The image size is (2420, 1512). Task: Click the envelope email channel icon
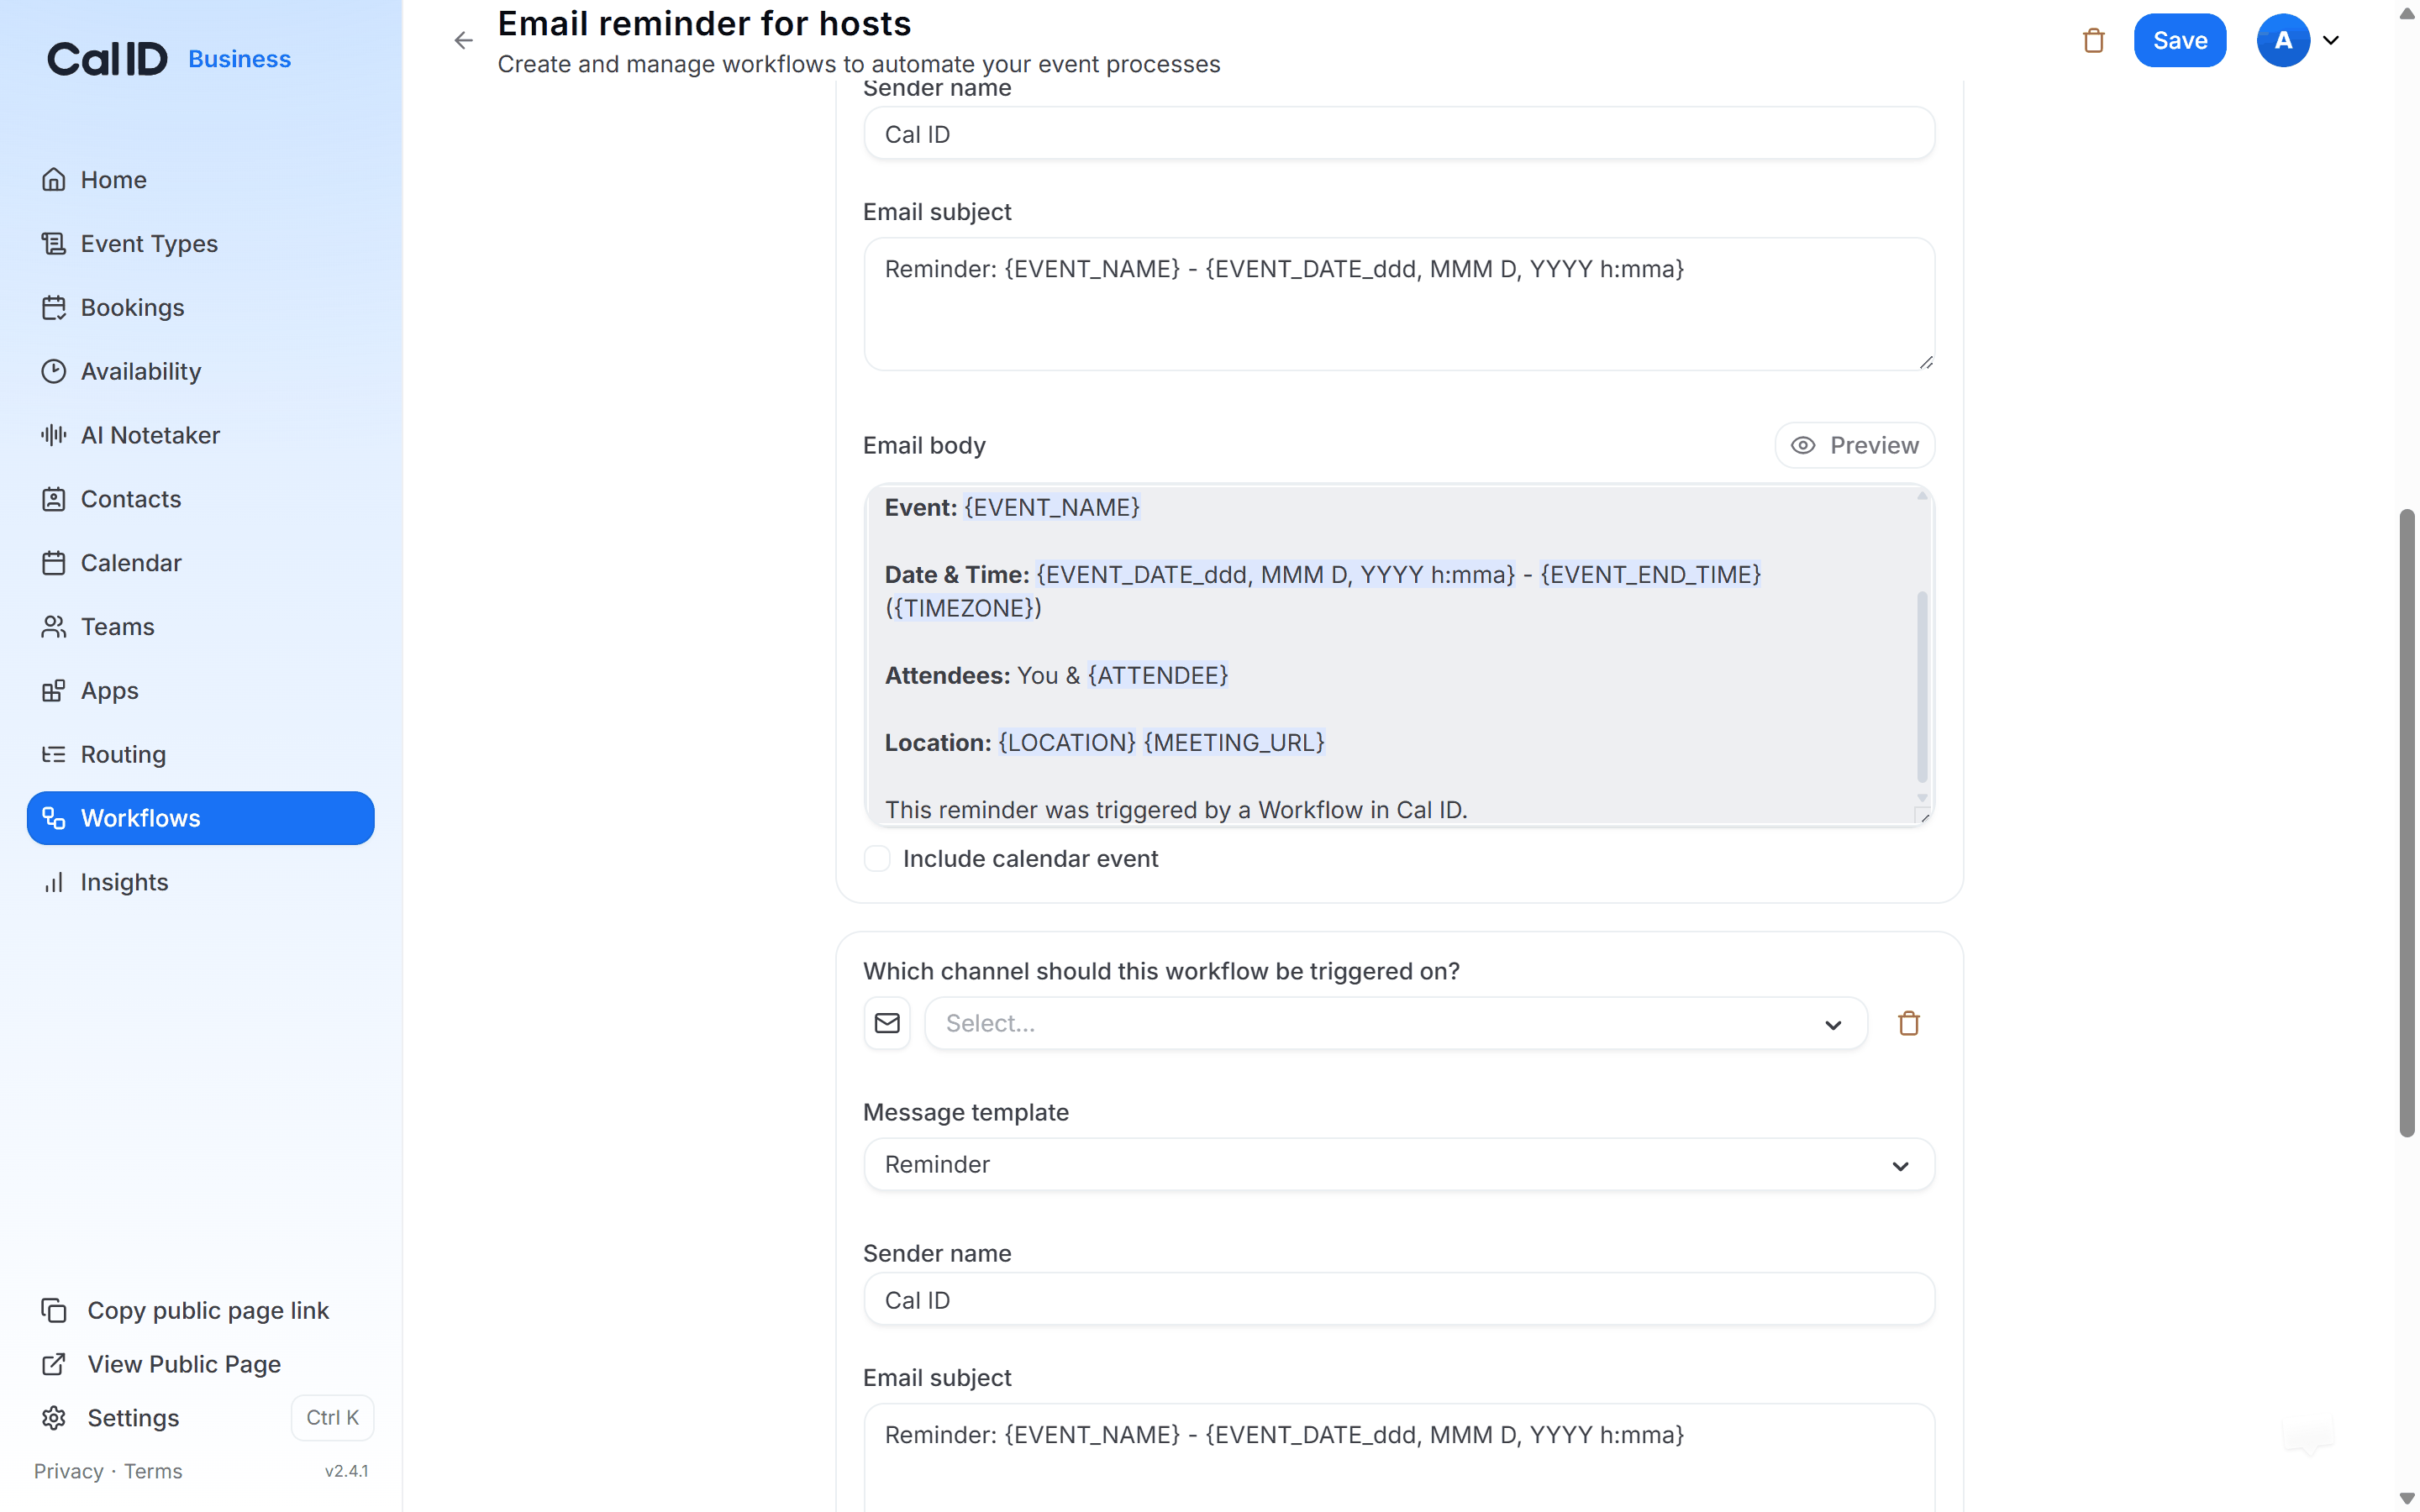tap(887, 1023)
